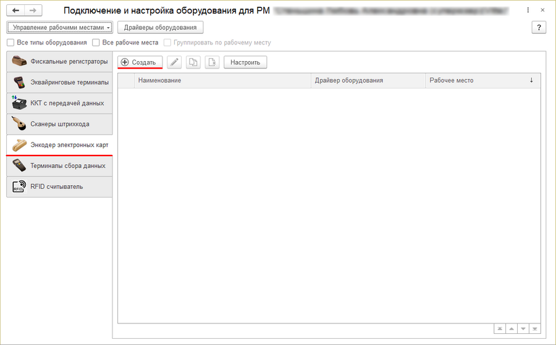Select the Фискальные регистраторы tab
The image size is (556, 345).
coord(59,62)
